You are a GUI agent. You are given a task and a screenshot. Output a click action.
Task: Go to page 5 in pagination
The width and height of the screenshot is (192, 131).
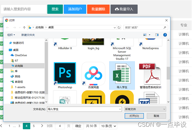34,126
